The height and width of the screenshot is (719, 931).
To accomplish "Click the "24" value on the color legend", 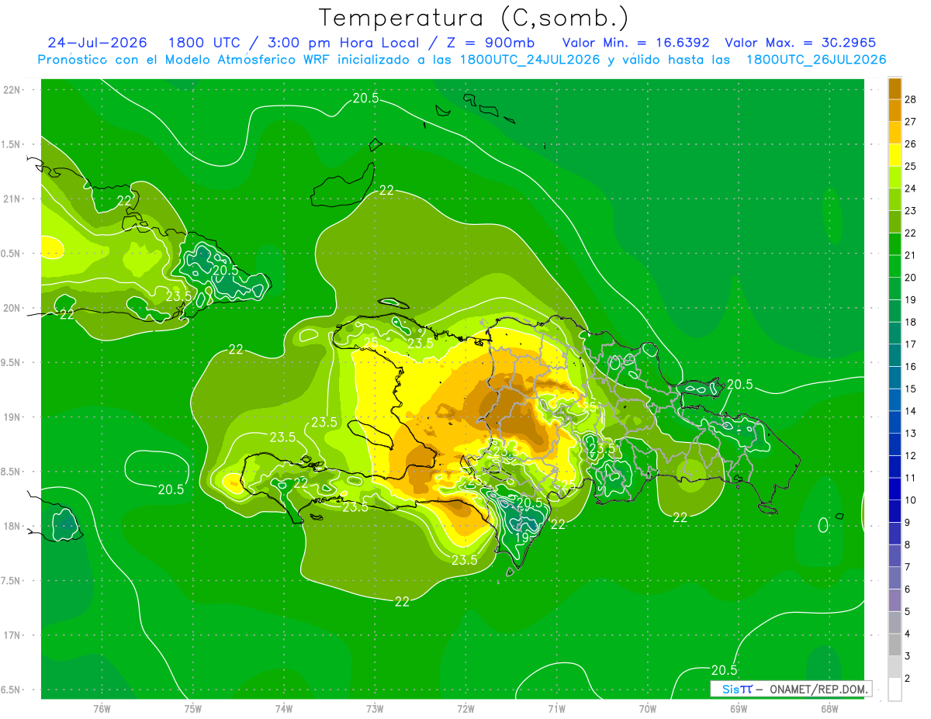I will pos(911,188).
